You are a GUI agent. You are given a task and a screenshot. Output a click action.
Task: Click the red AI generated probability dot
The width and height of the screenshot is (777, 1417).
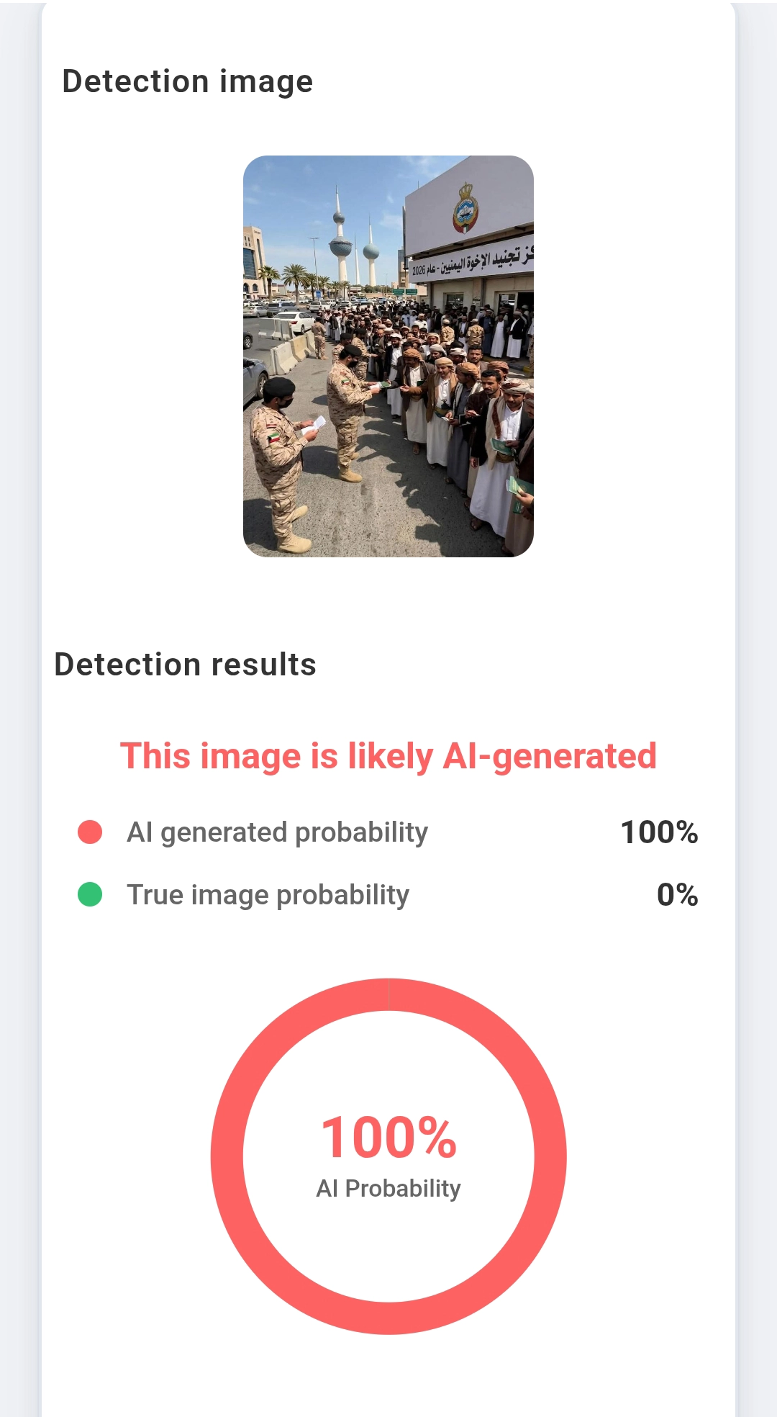coord(90,832)
